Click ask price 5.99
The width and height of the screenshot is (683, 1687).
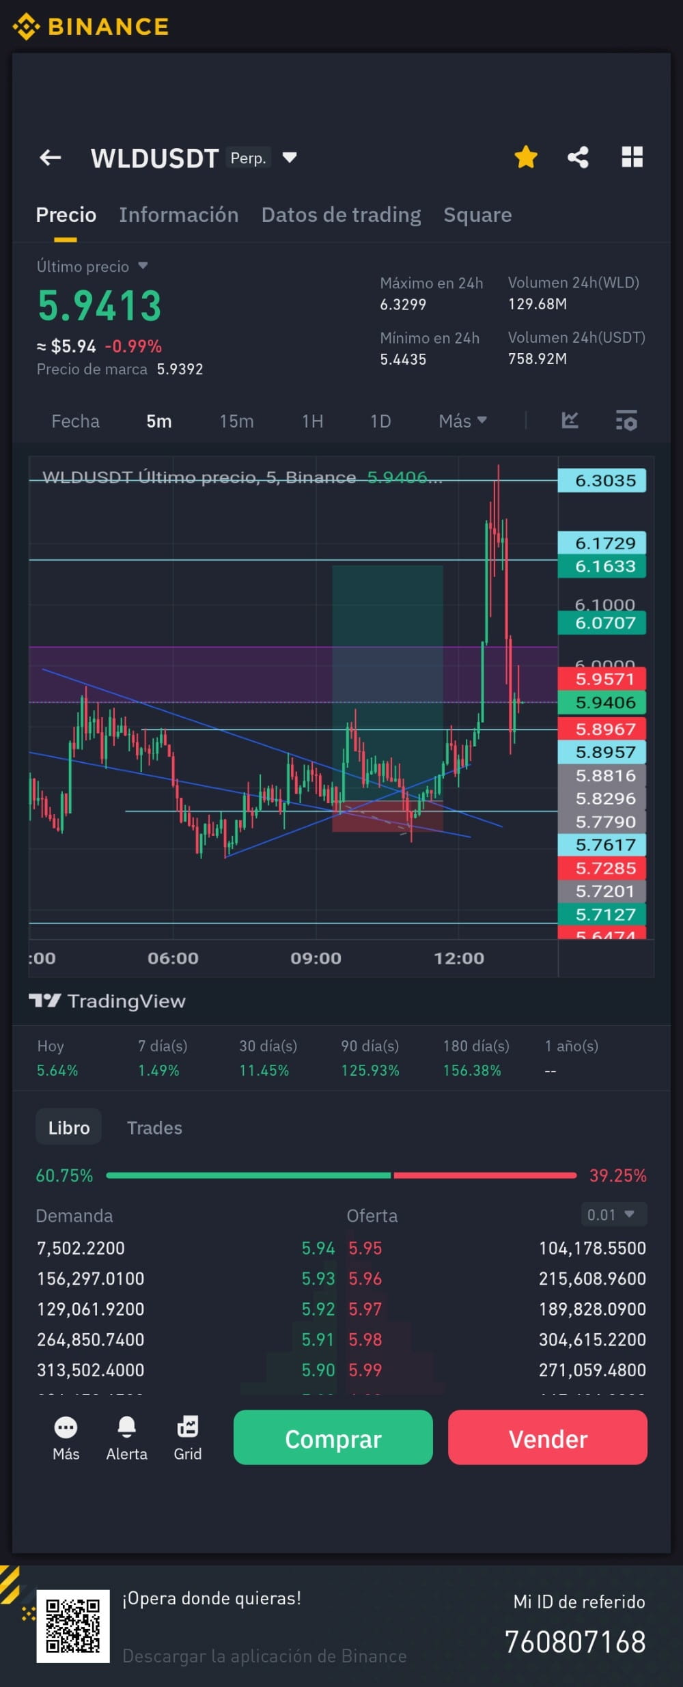(365, 1370)
